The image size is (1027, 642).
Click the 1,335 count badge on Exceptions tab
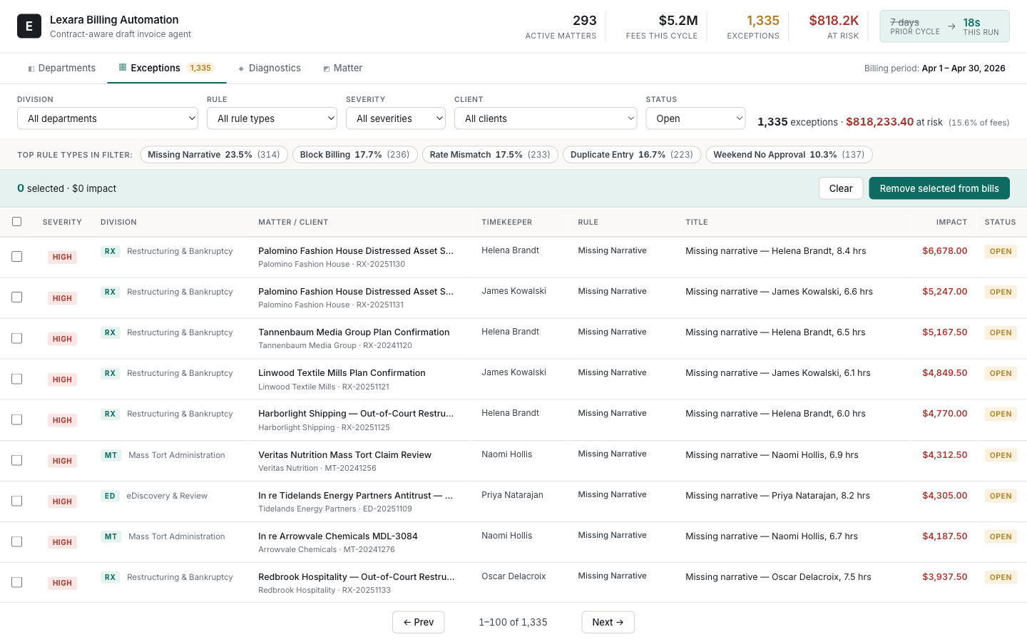pyautogui.click(x=200, y=68)
